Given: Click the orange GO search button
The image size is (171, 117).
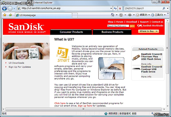Looking at the screenshot, I should [x=132, y=26].
